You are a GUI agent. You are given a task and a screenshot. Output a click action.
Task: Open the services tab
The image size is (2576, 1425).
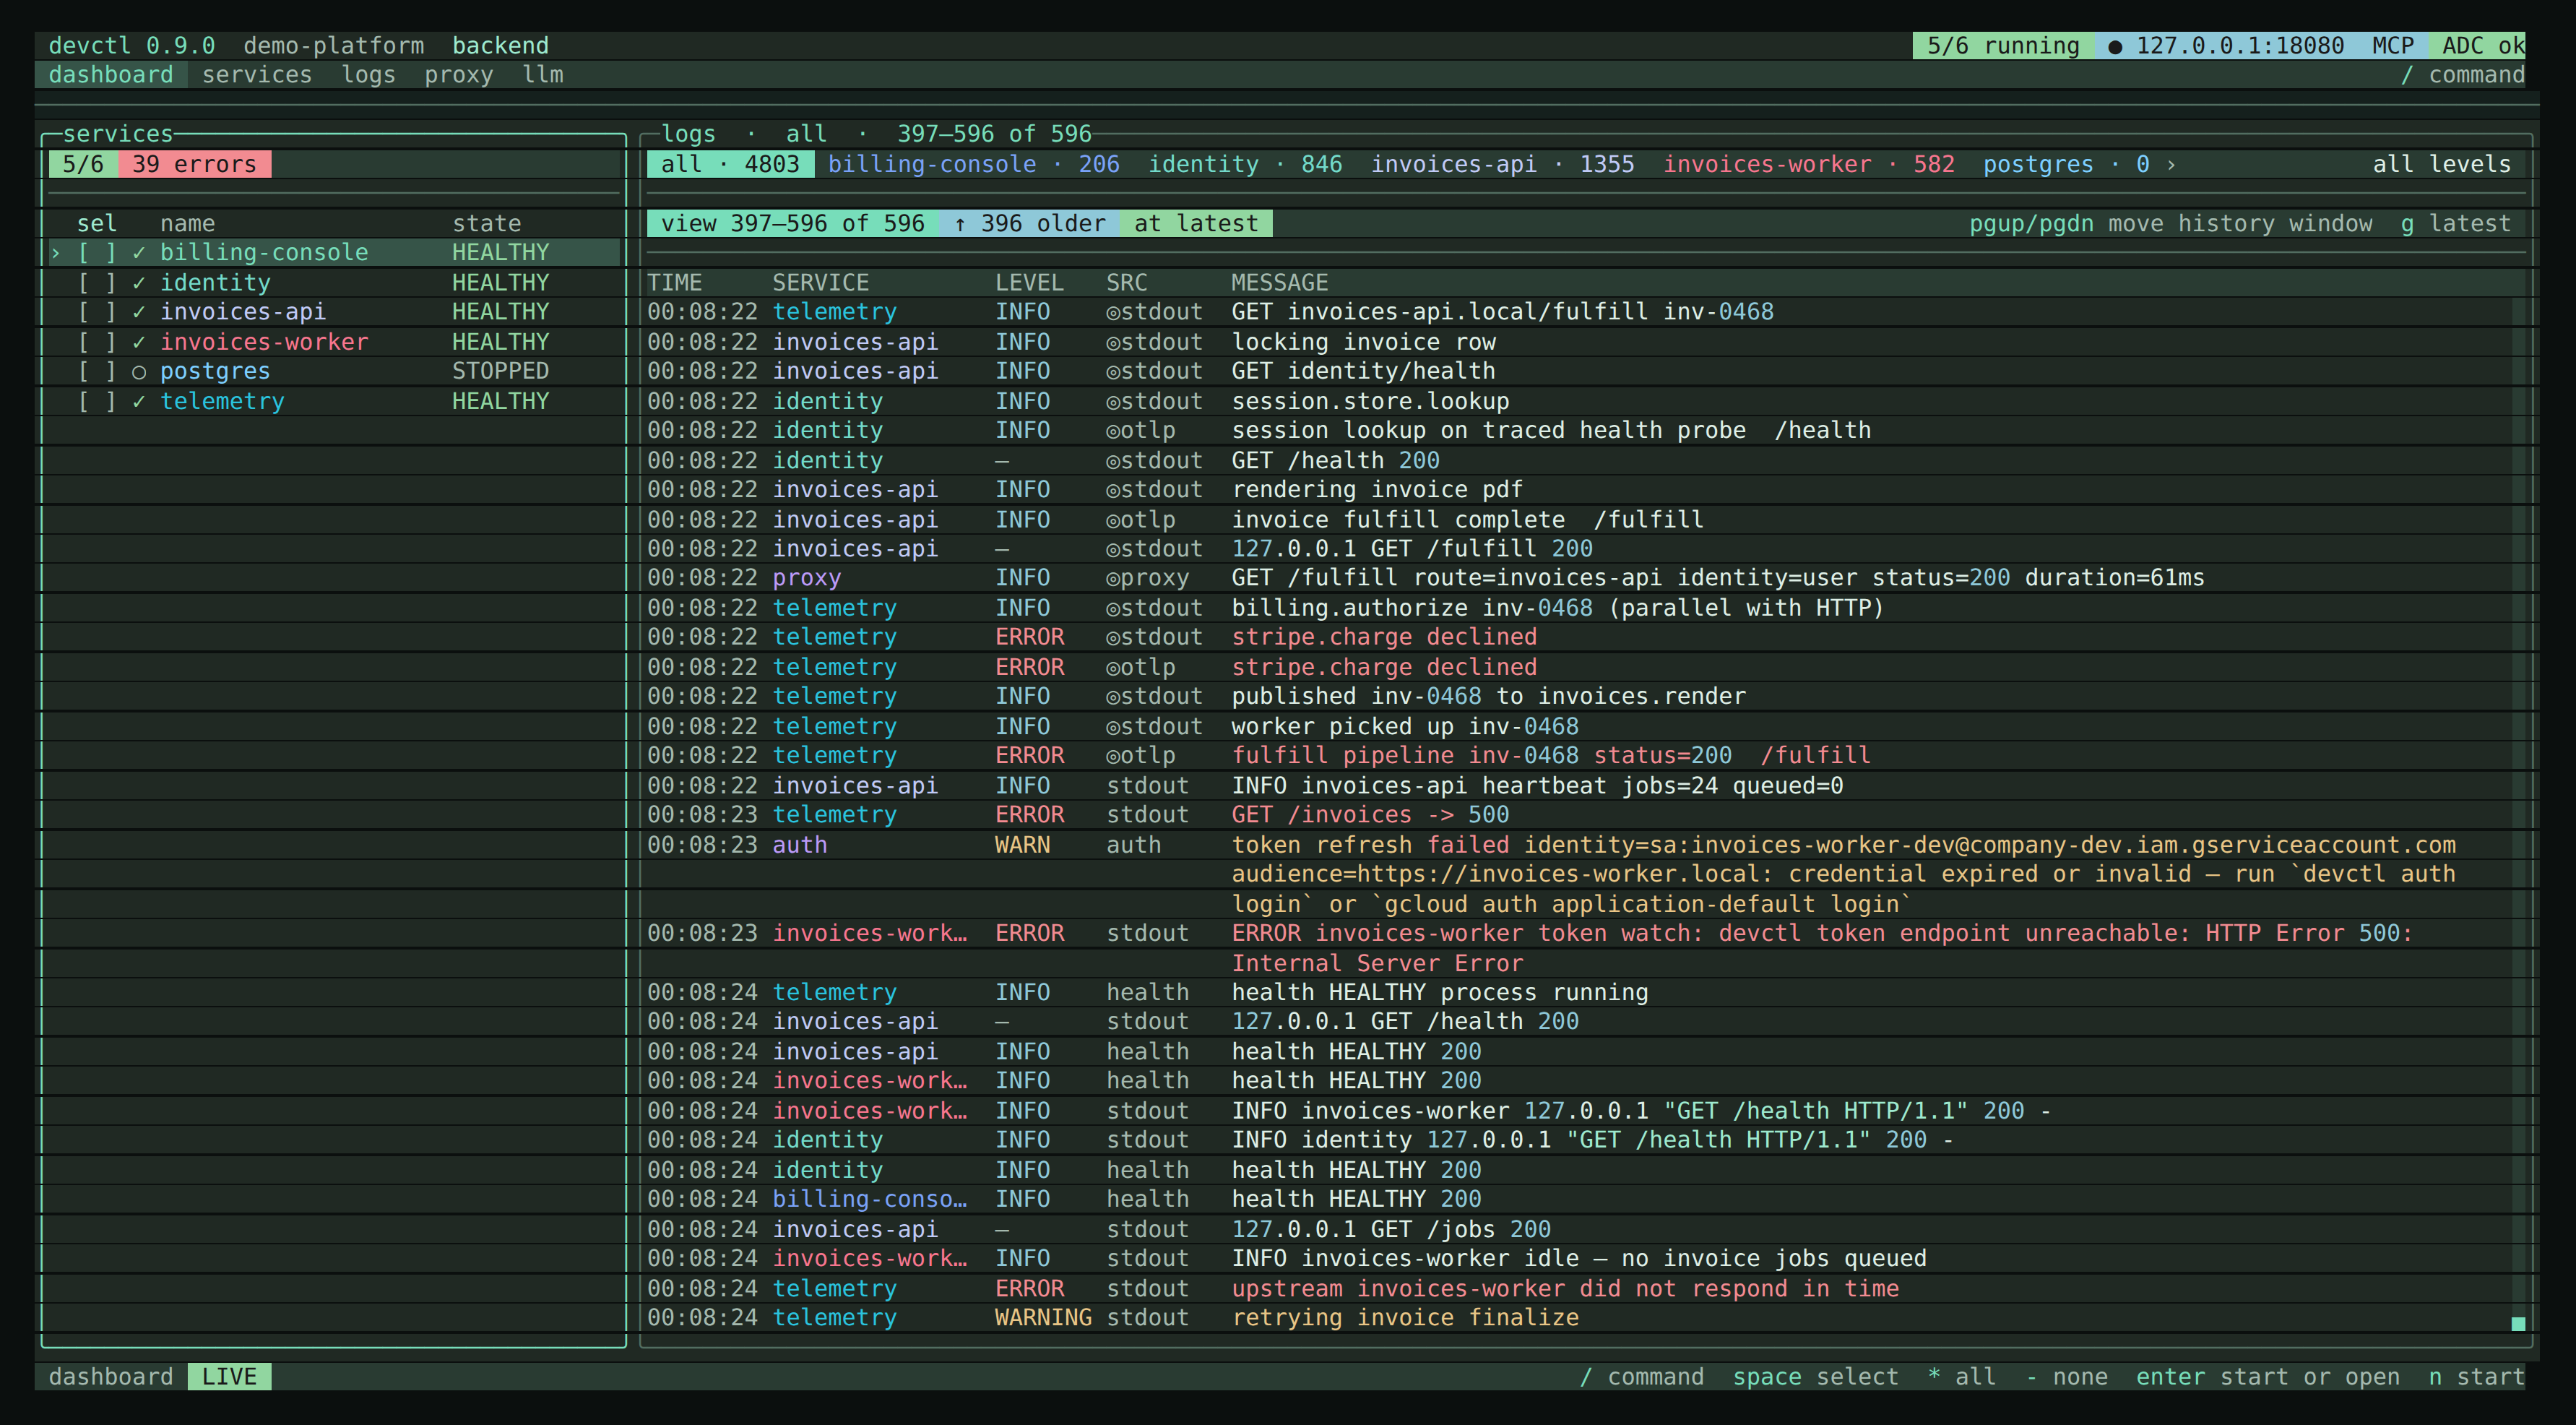tap(257, 75)
